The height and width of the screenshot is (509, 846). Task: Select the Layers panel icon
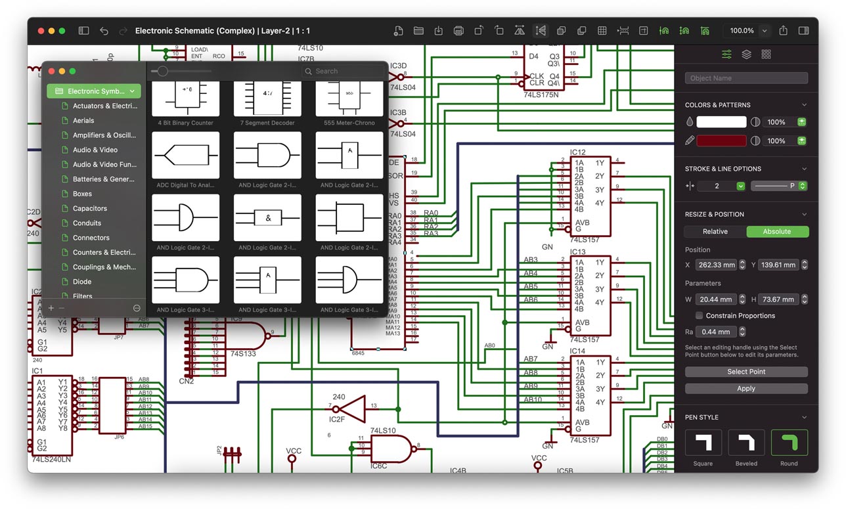[746, 54]
